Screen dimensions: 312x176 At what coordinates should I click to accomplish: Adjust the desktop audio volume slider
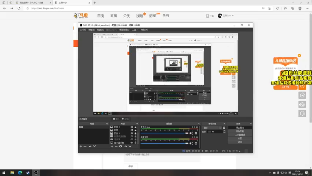coord(164,143)
